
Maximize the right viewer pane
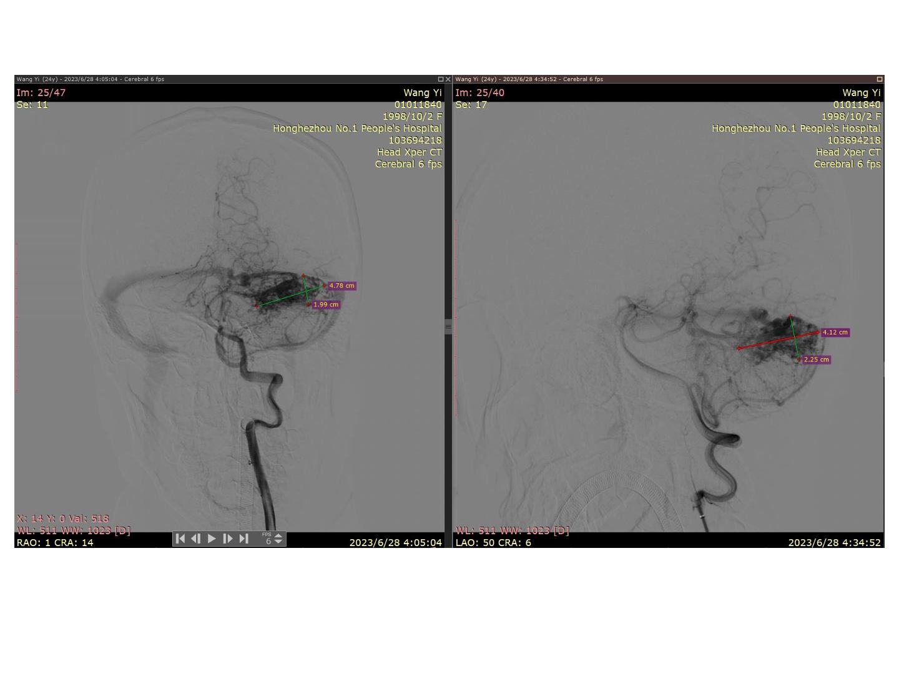point(880,79)
